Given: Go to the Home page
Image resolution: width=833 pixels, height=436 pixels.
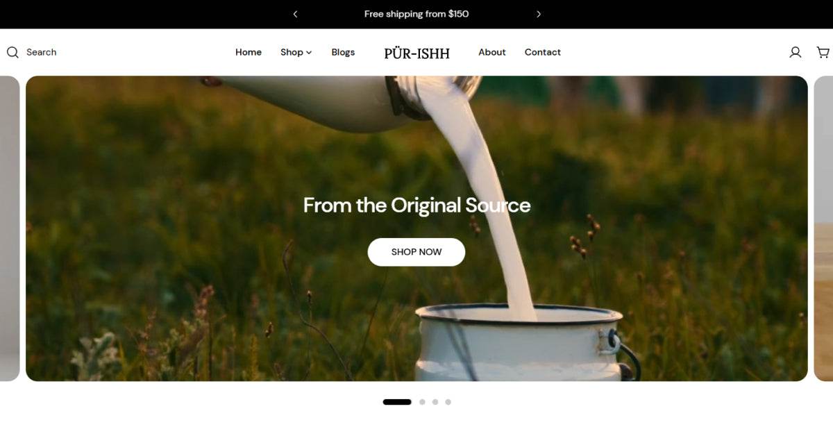Looking at the screenshot, I should tap(249, 52).
